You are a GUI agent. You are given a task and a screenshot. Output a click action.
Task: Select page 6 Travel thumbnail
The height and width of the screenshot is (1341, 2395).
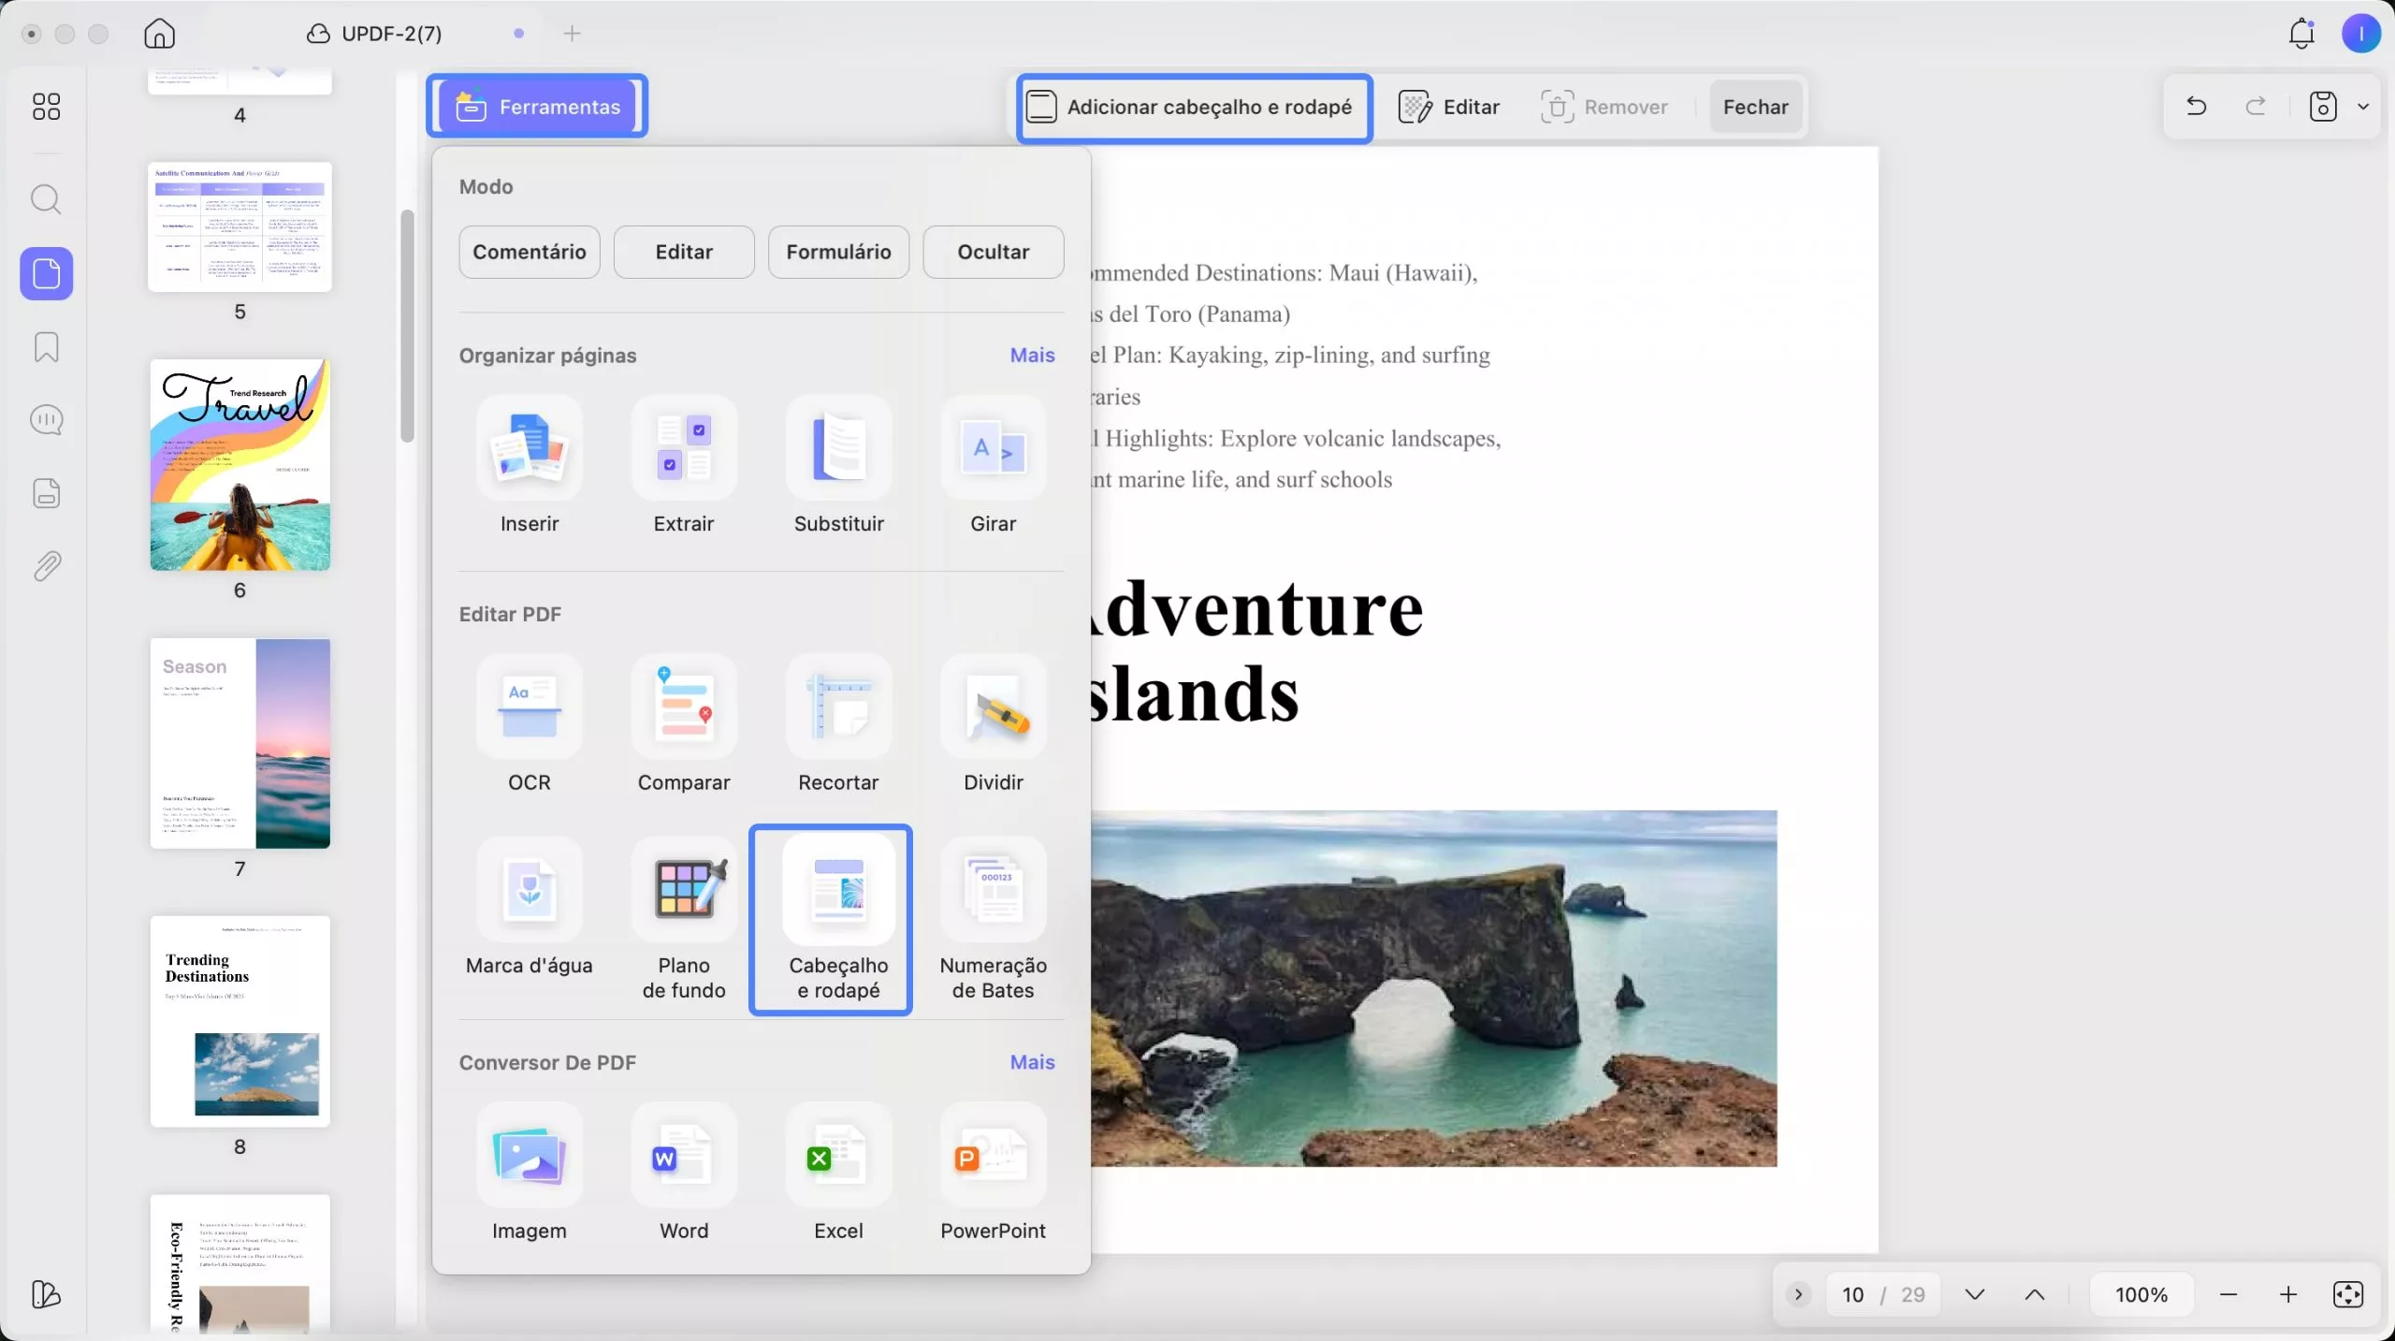coord(239,465)
